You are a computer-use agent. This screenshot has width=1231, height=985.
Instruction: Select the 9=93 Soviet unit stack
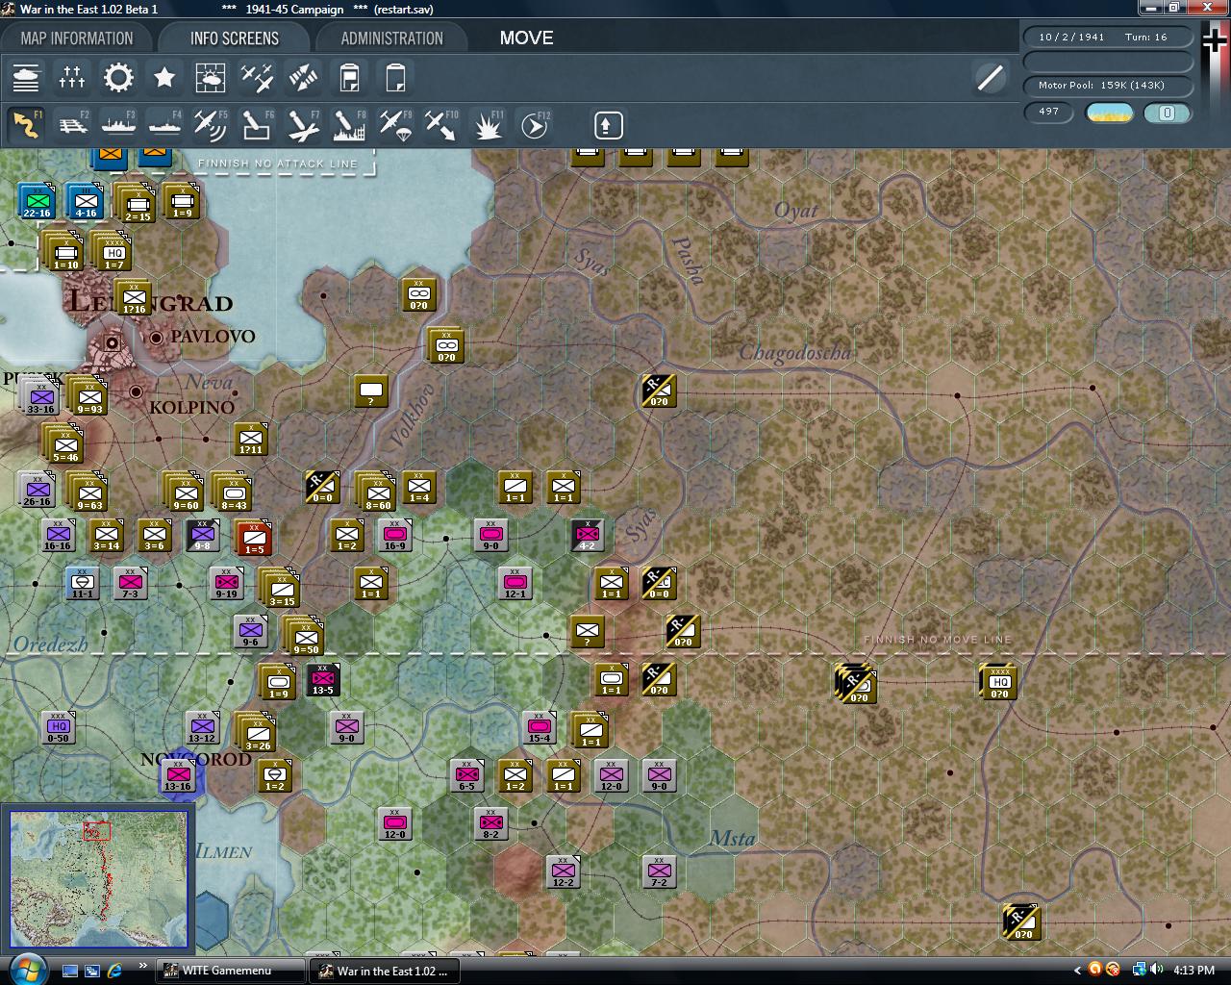pos(88,396)
